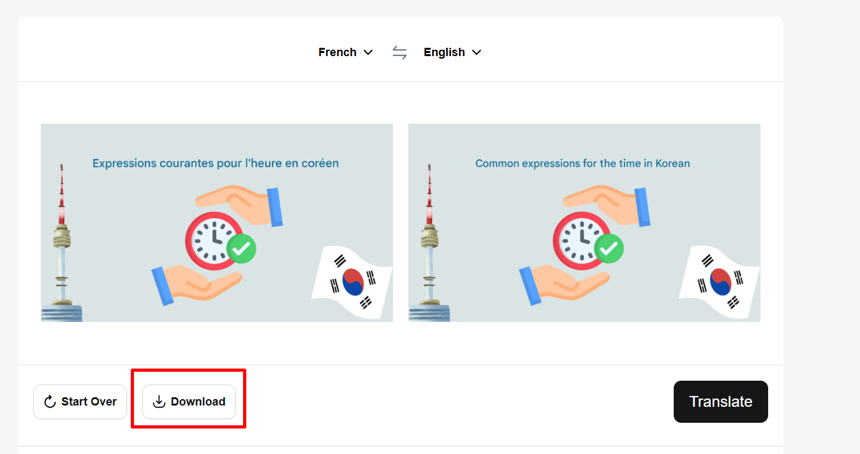Click the 'Expressions courantes' headline in the image
Screen dimensions: 860x454
[x=216, y=163]
